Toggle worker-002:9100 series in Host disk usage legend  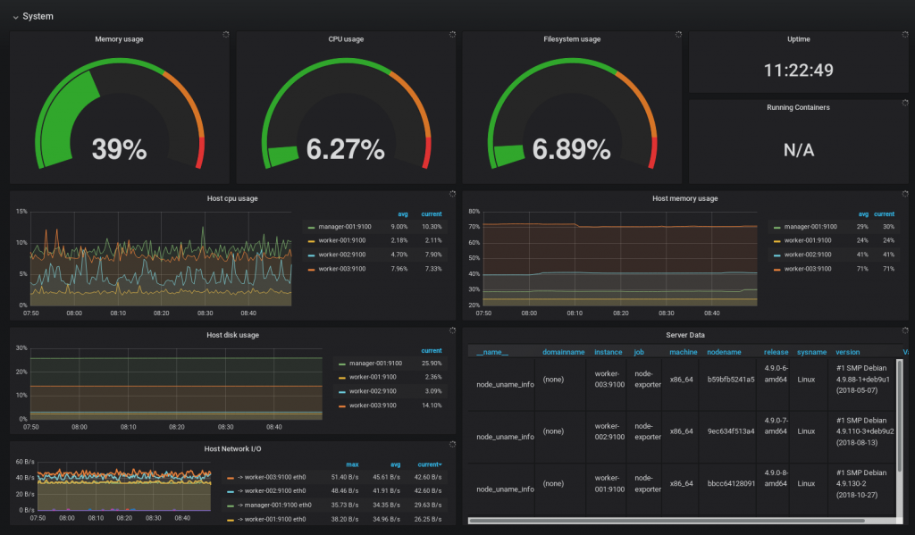click(373, 391)
